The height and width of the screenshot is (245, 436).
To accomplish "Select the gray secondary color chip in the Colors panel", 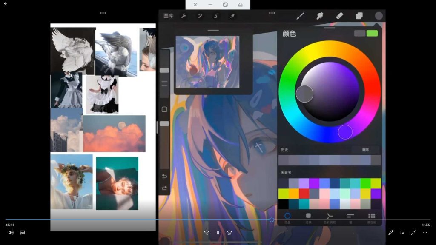I will tap(359, 34).
